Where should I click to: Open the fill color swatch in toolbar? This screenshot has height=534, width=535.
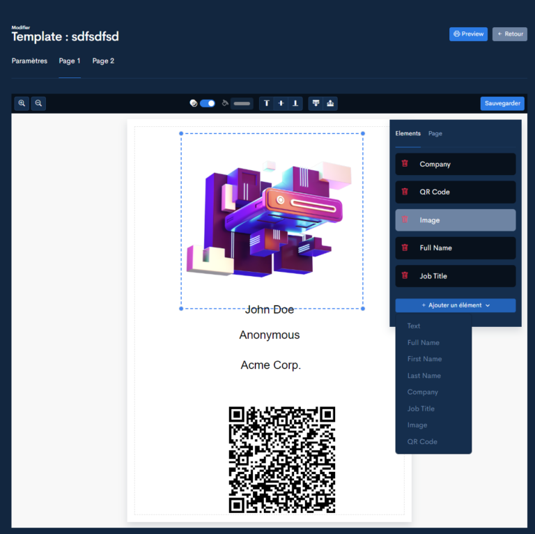coord(242,103)
